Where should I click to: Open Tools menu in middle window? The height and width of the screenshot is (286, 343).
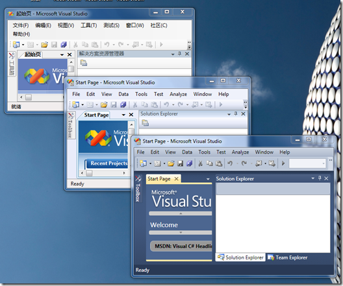141,94
